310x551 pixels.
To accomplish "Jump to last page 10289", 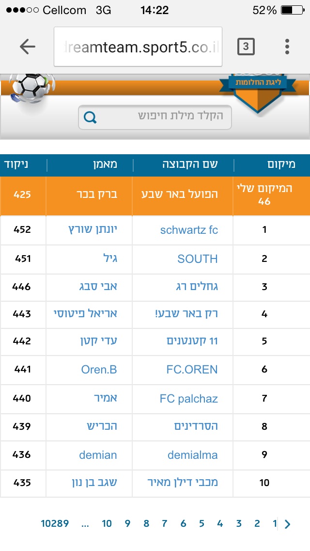I will point(55,523).
